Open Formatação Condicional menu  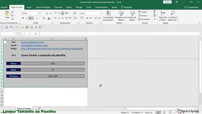[x=108, y=16]
